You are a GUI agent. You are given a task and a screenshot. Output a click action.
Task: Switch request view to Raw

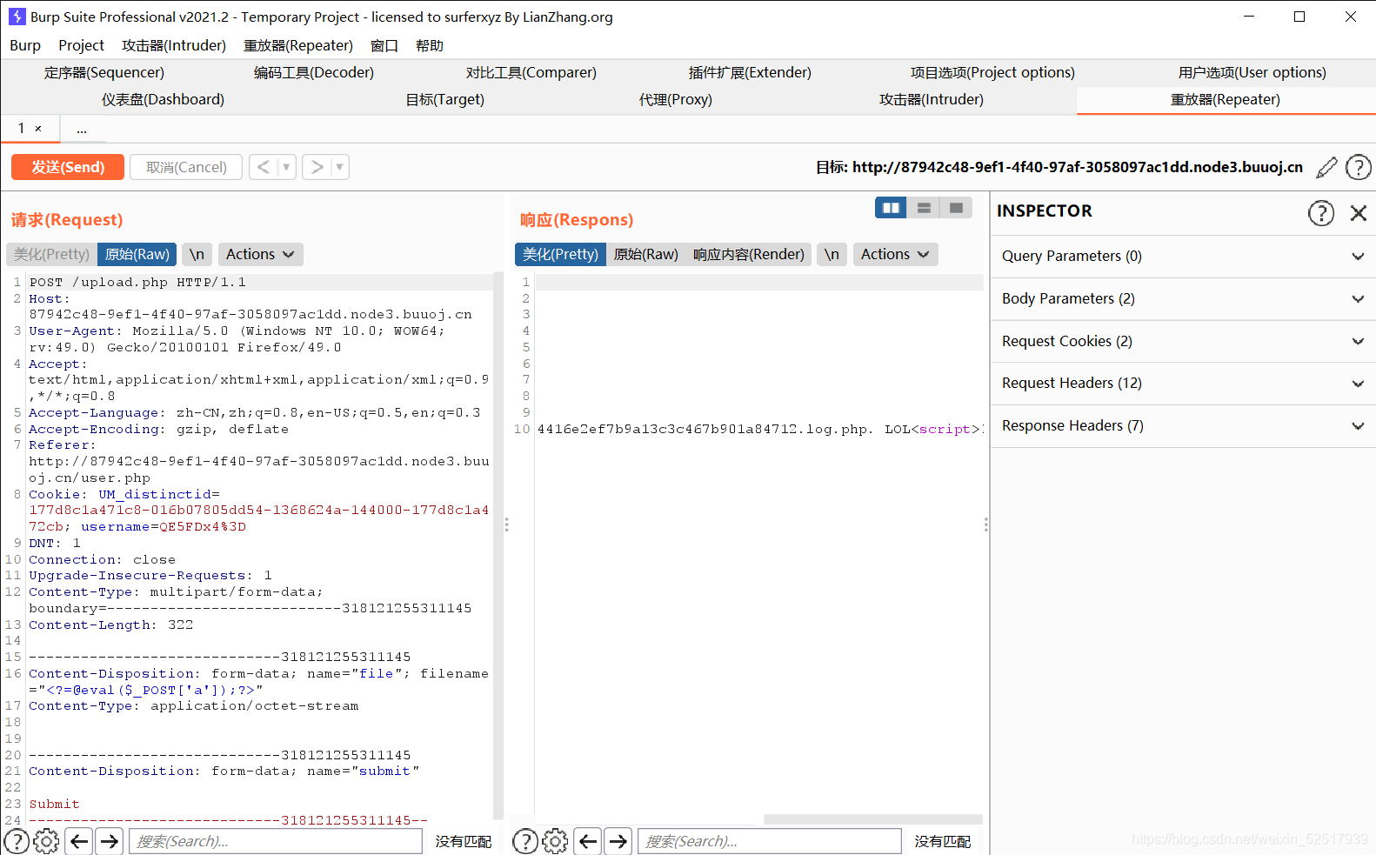click(x=137, y=254)
